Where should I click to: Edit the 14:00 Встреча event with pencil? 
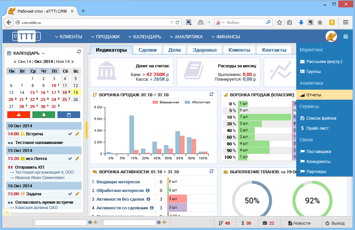77,134
